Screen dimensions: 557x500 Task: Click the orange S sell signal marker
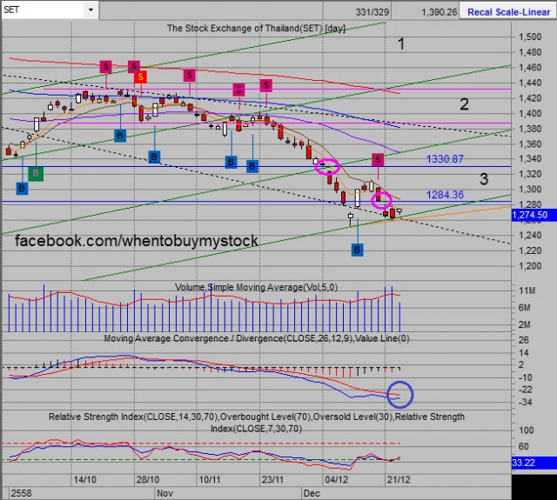141,77
